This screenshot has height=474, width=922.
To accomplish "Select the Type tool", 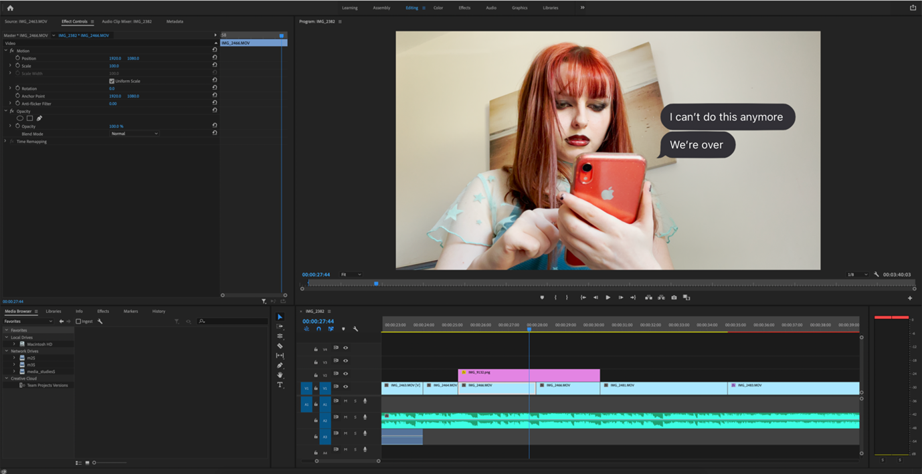I will pyautogui.click(x=280, y=385).
